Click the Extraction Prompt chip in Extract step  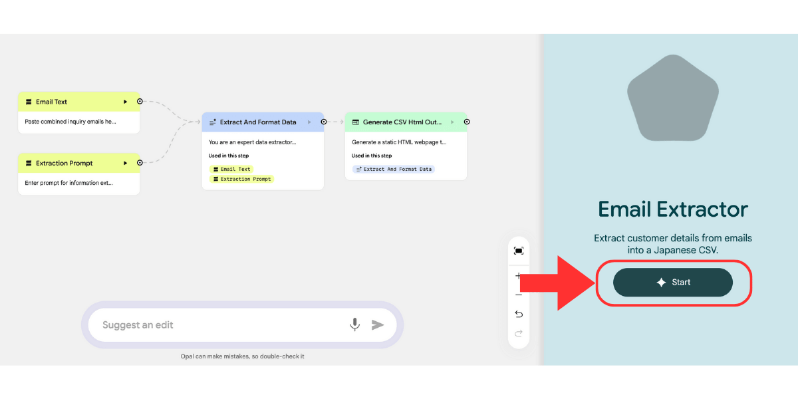coord(242,179)
